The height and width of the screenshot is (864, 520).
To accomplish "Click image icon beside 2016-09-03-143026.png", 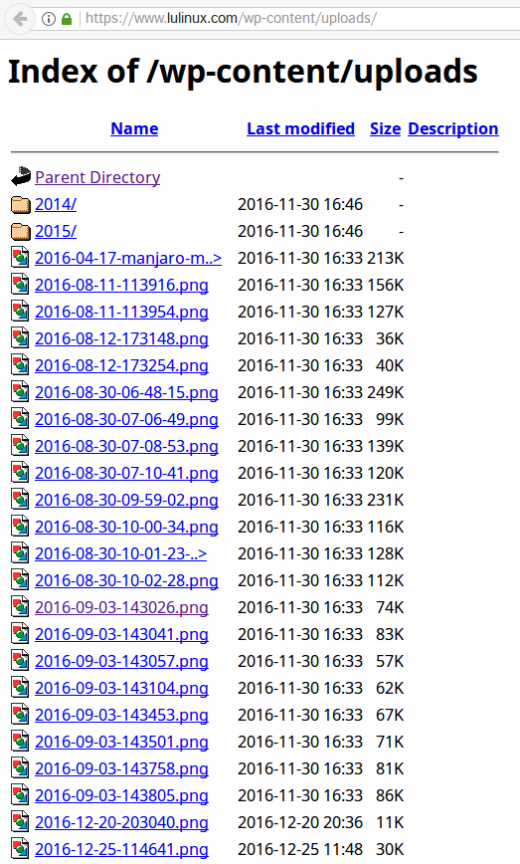I will [20, 607].
